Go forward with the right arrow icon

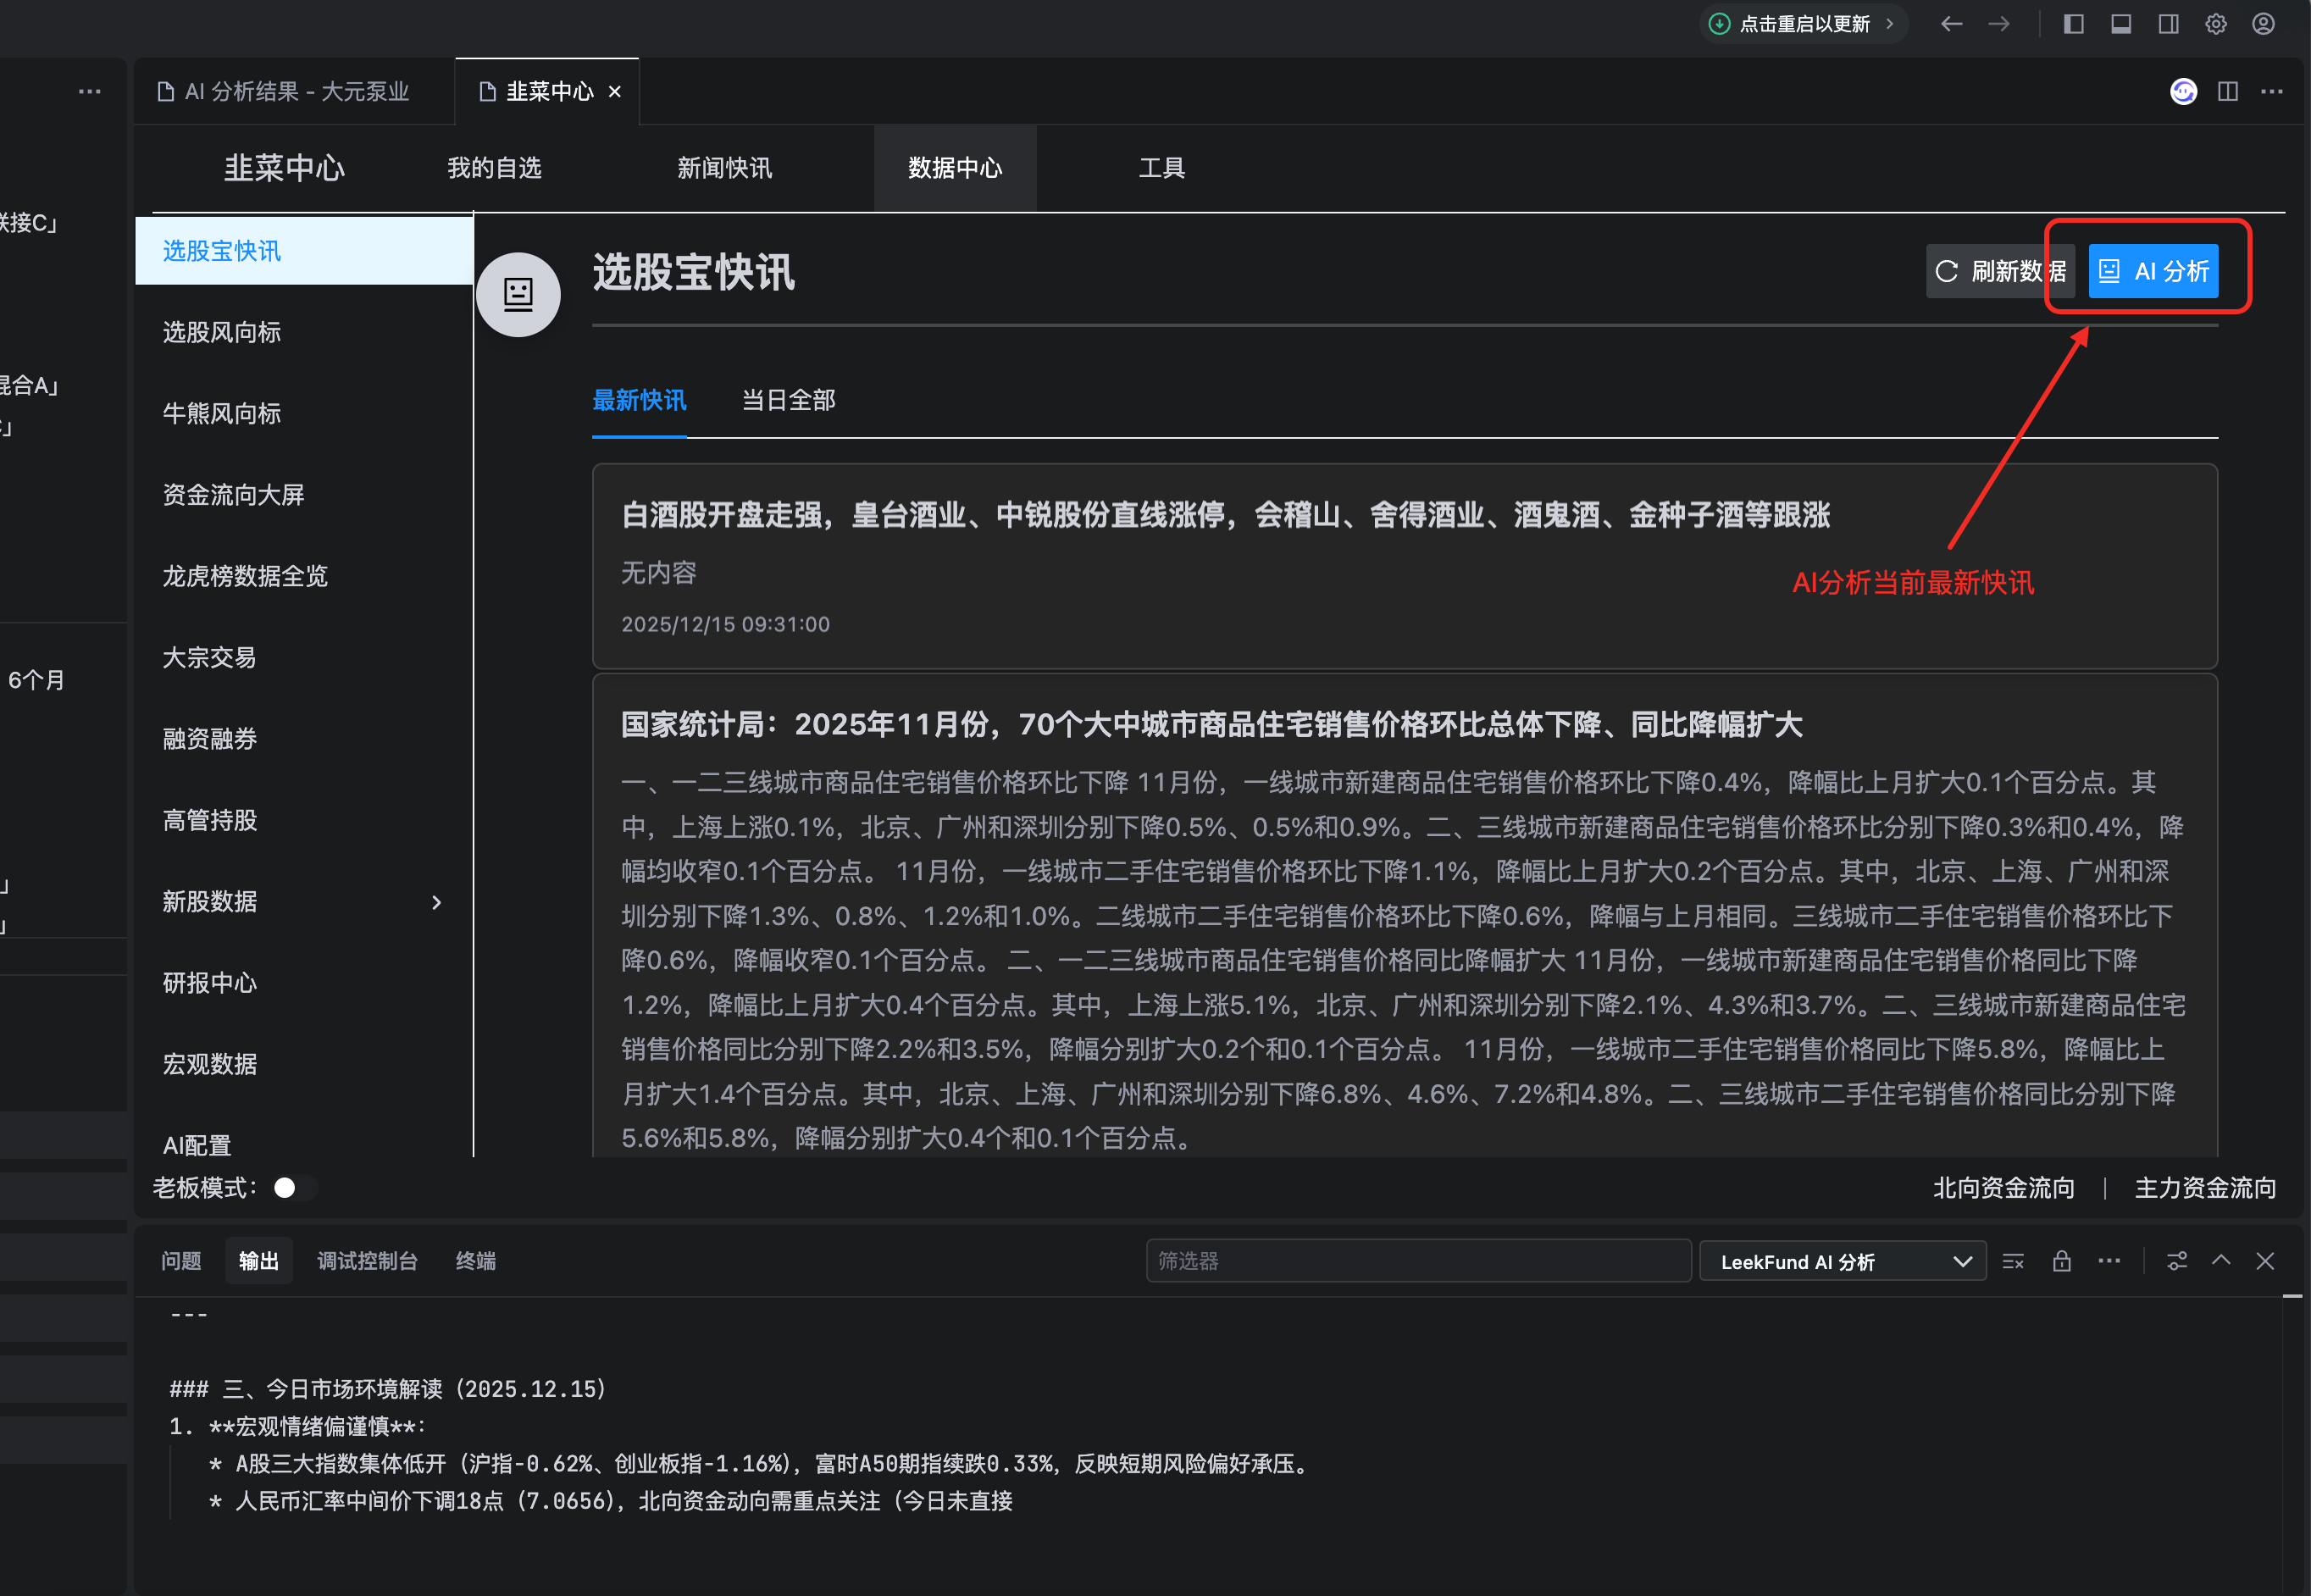pyautogui.click(x=1999, y=24)
